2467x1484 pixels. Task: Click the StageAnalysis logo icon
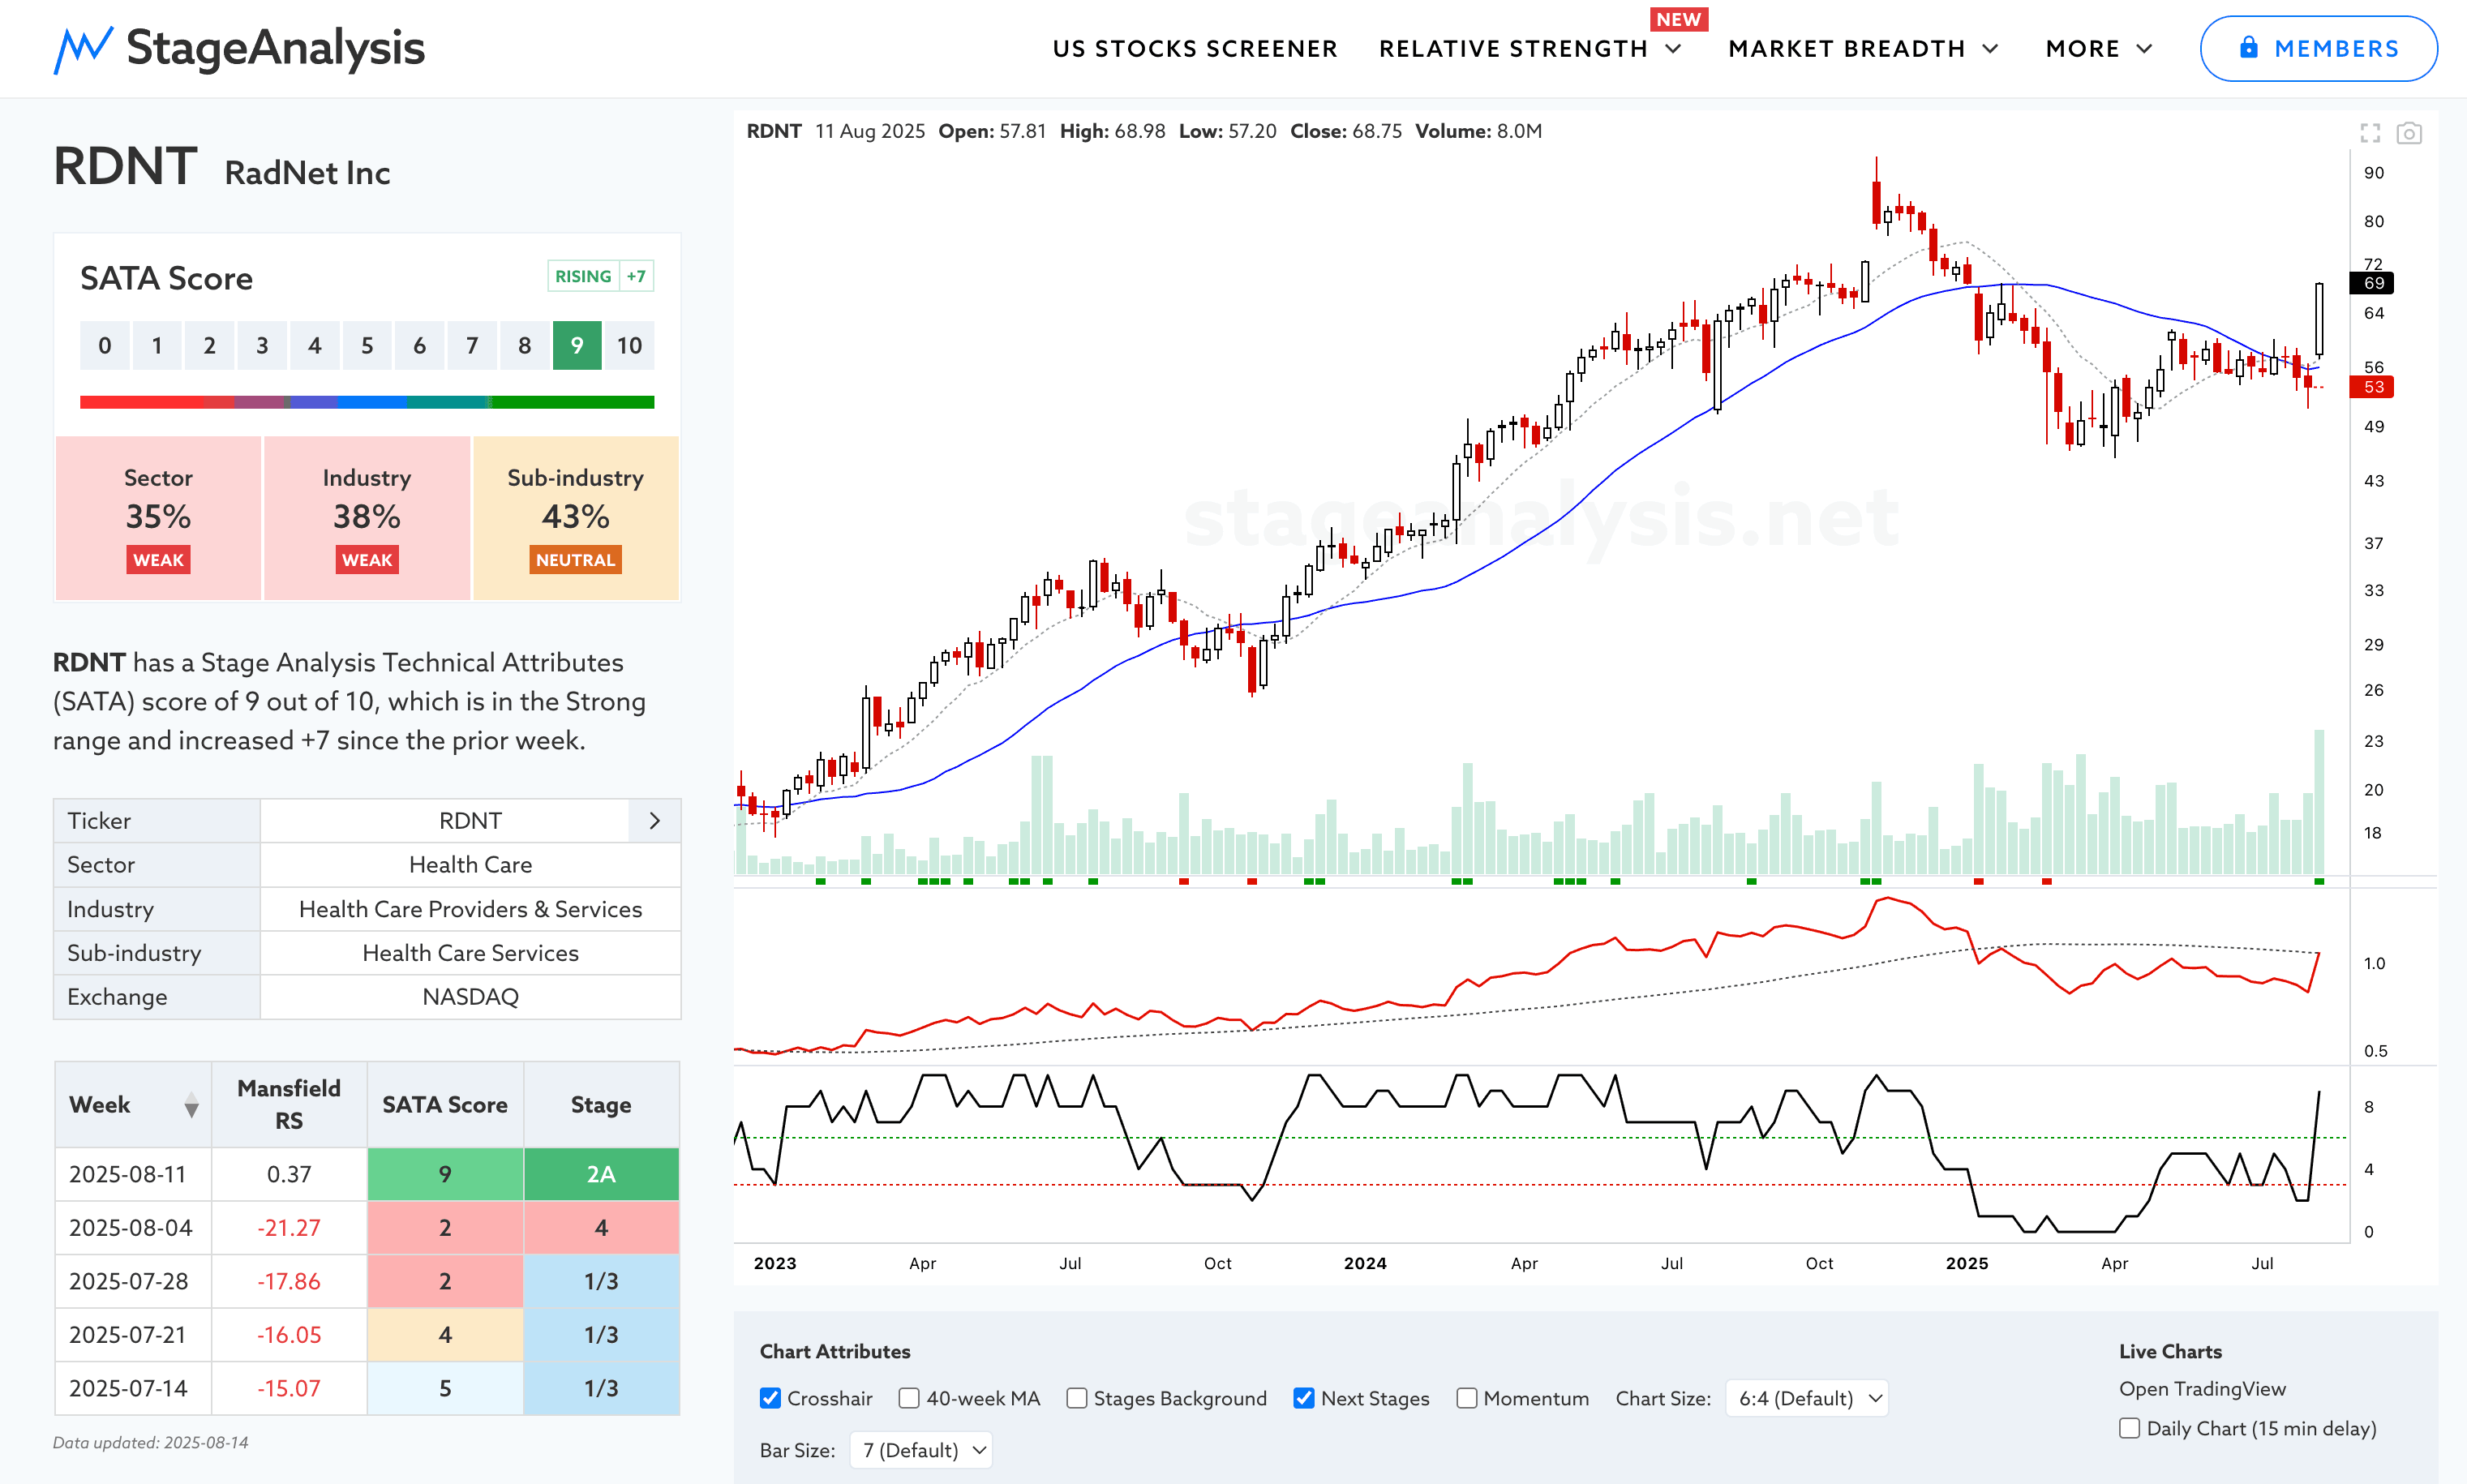(x=83, y=49)
